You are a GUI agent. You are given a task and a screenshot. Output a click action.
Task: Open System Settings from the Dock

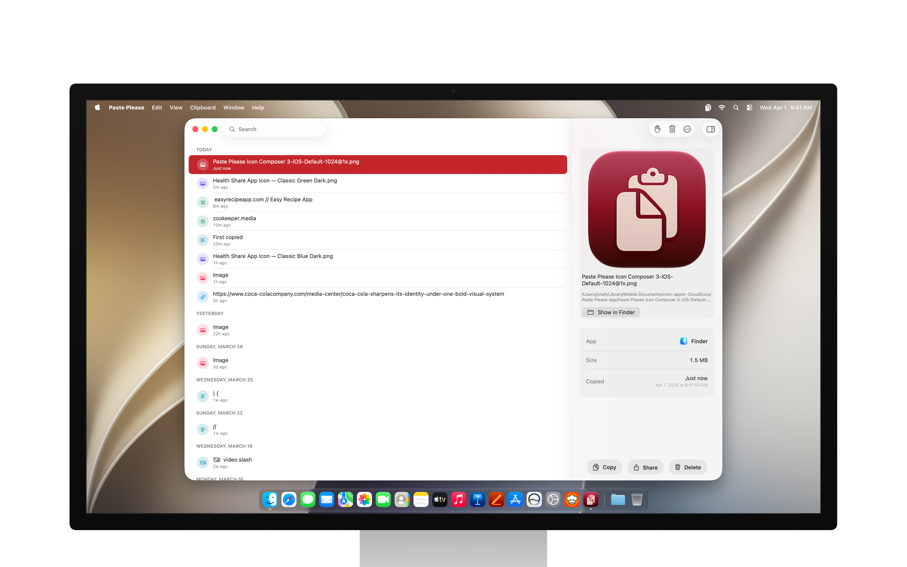pyautogui.click(x=553, y=500)
